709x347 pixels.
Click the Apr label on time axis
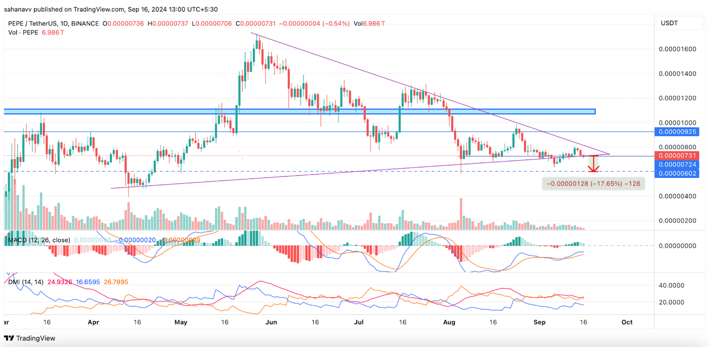tap(93, 322)
